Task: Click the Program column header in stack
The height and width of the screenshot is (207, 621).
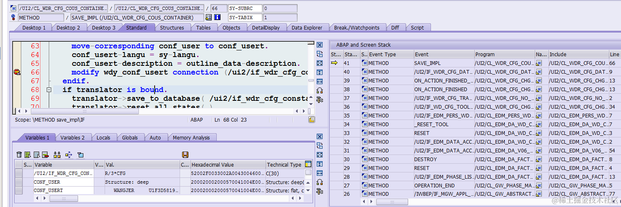Action: coord(504,54)
